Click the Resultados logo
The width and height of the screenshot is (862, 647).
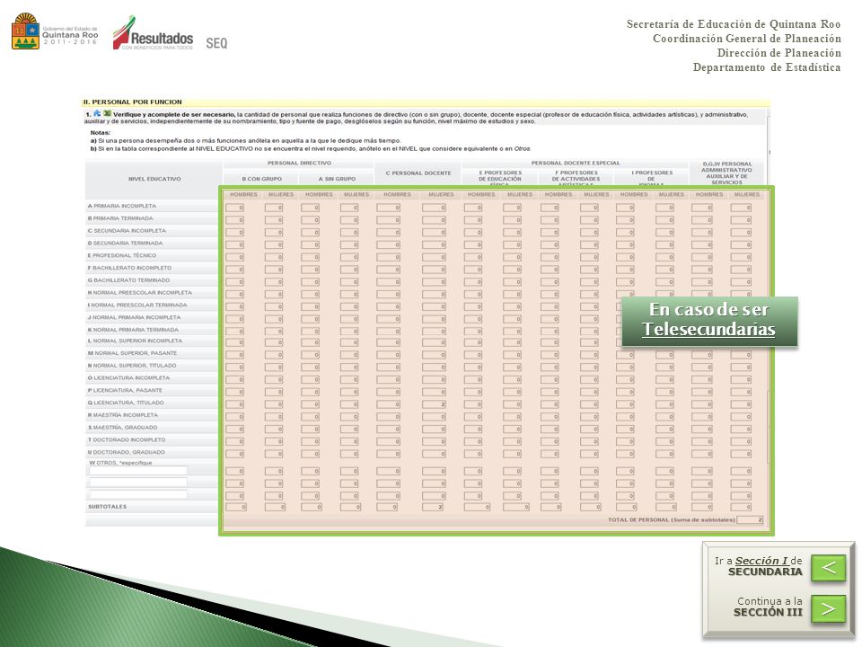pyautogui.click(x=154, y=34)
